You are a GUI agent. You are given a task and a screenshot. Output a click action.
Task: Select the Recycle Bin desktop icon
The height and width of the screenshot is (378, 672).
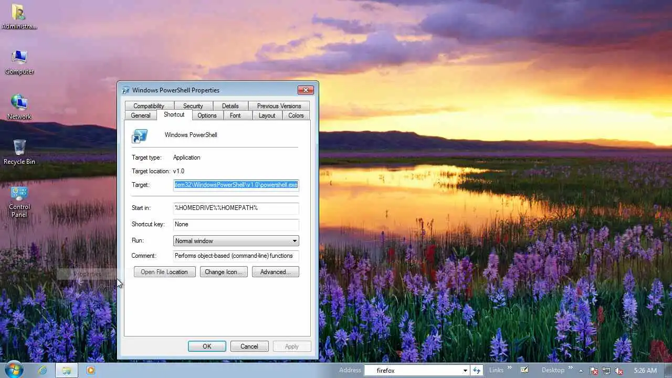pos(19,152)
